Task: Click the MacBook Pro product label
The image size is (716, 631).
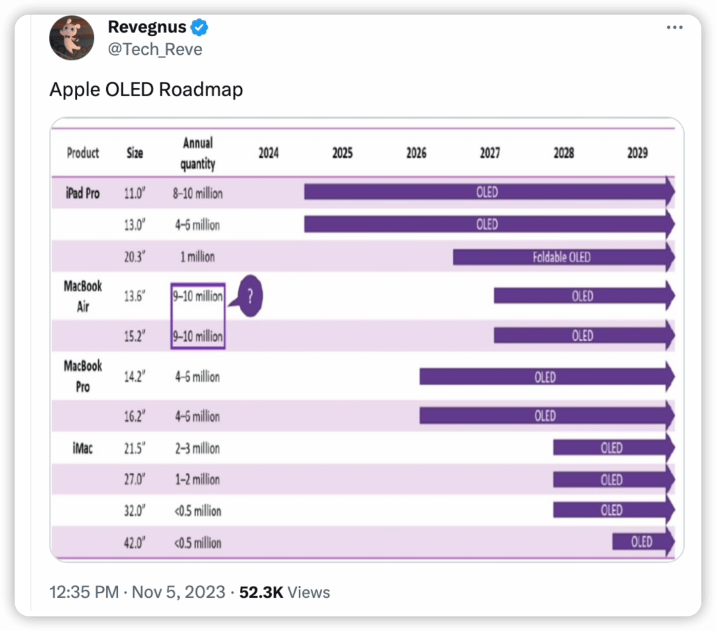Action: coord(83,376)
